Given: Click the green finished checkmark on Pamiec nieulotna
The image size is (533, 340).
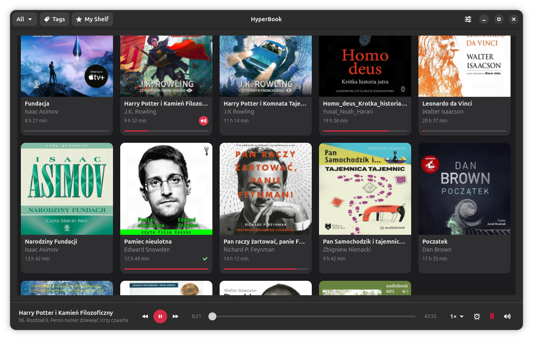Looking at the screenshot, I should (205, 259).
